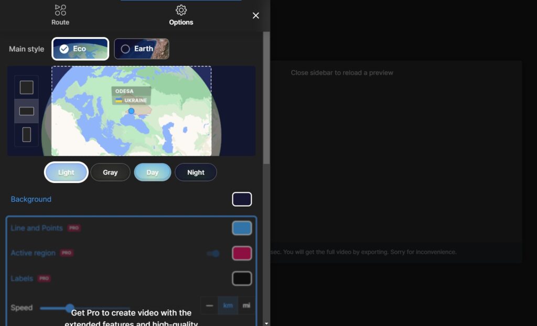Toggle the Active region switch
The image size is (537, 326).
(x=213, y=254)
